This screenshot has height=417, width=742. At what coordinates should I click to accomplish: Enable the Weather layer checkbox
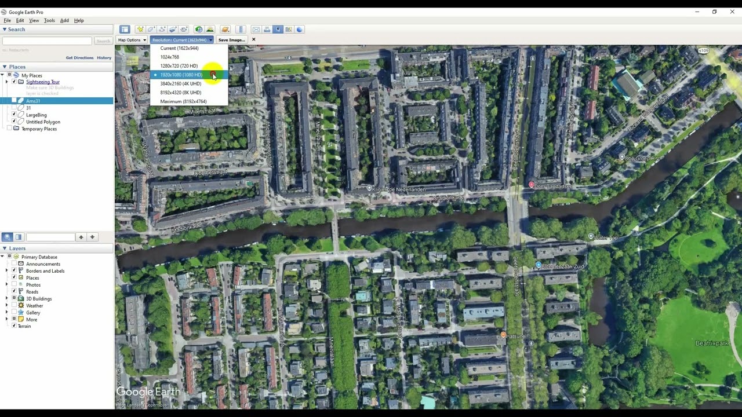14,305
